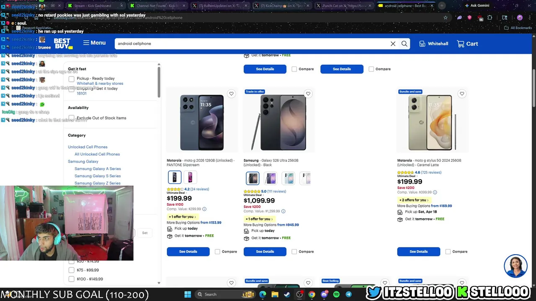Viewport: 536px width, 301px height.
Task: Open the live chat agent avatar
Action: pos(515,265)
